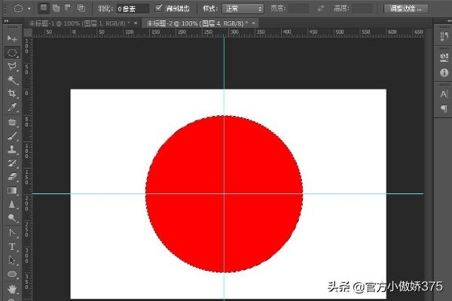Image resolution: width=452 pixels, height=301 pixels.
Task: Select the Elliptical Marquee tool
Action: 12,53
